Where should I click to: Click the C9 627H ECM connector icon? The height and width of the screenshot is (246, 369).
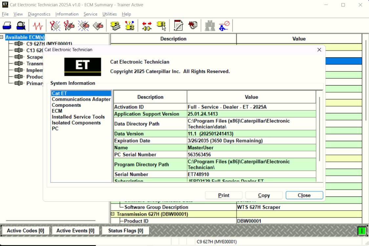[19, 44]
